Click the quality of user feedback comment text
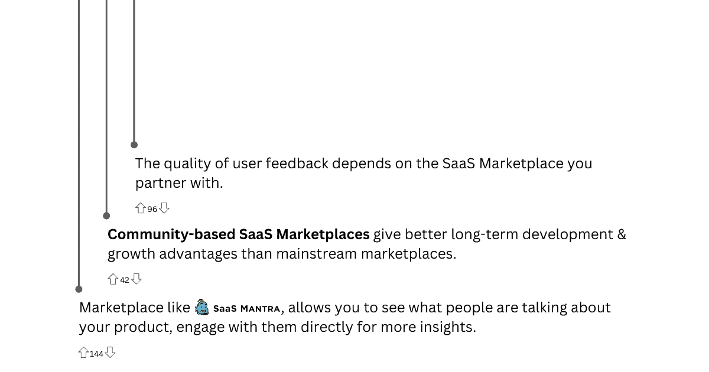 click(x=364, y=173)
